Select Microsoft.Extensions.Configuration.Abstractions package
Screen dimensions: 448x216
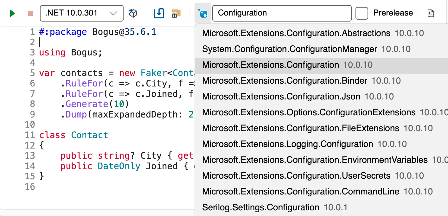[322, 33]
